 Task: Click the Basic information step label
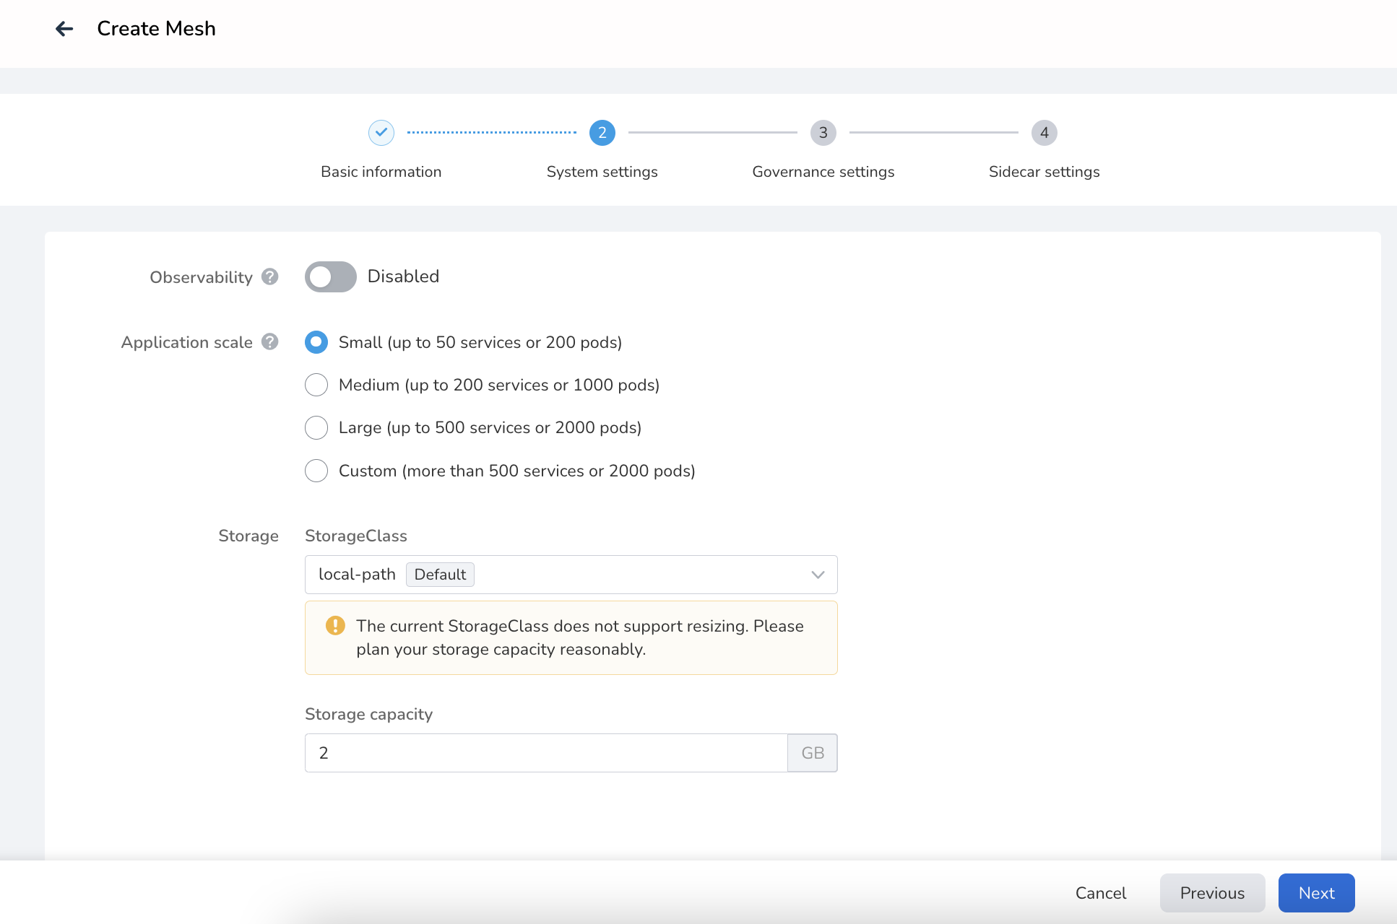point(381,172)
